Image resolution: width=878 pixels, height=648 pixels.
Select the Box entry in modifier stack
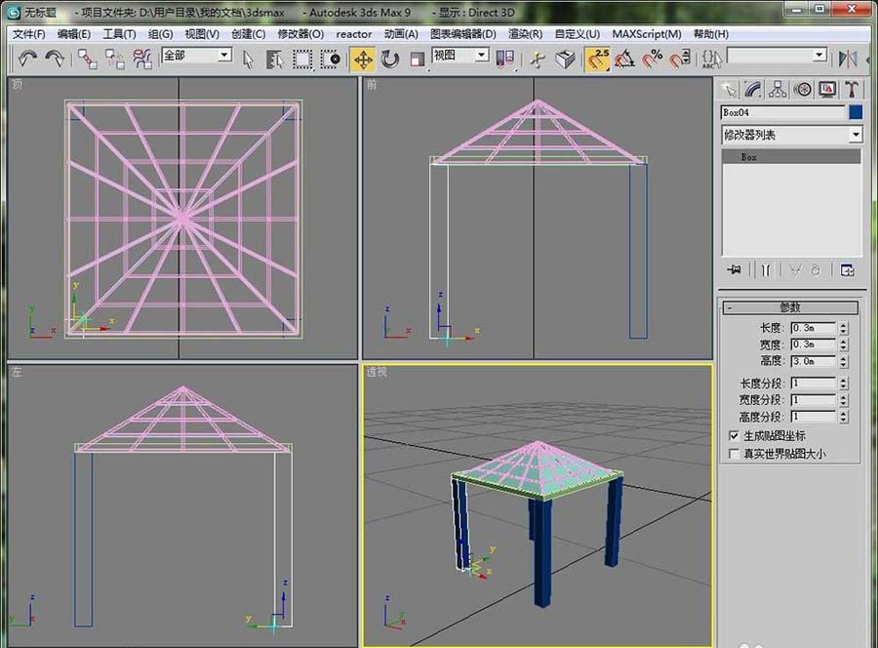coord(791,157)
